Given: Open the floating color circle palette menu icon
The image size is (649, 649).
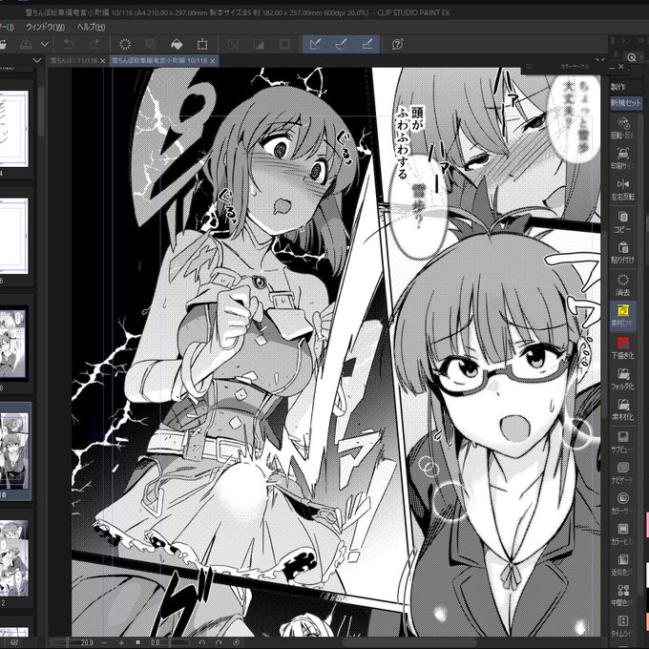Looking at the screenshot, I should [529, 66].
